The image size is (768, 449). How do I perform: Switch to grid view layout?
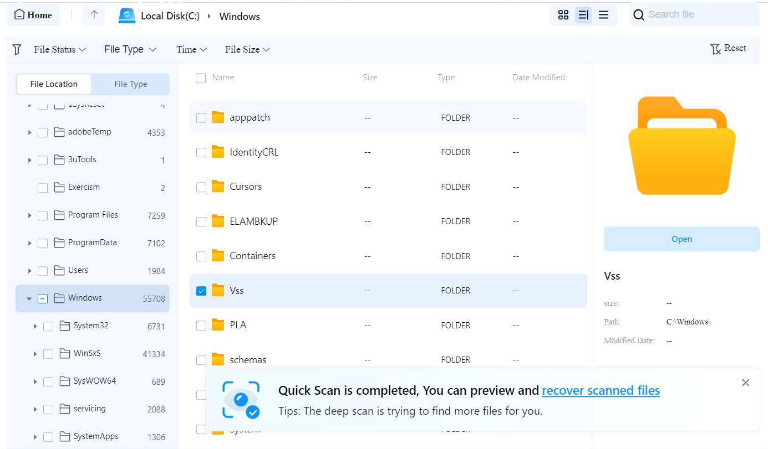[x=563, y=15]
